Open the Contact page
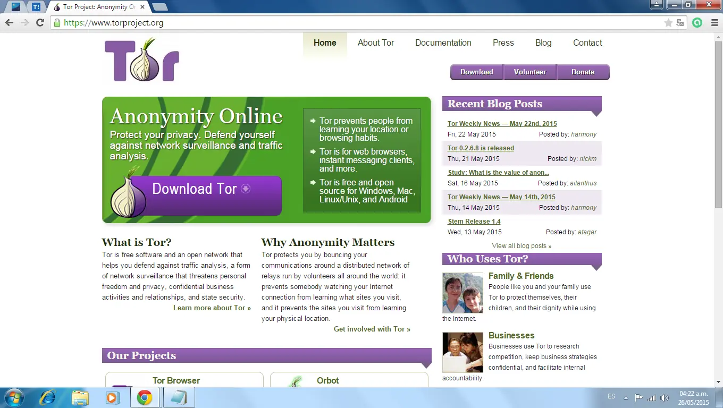723x408 pixels. [587, 43]
